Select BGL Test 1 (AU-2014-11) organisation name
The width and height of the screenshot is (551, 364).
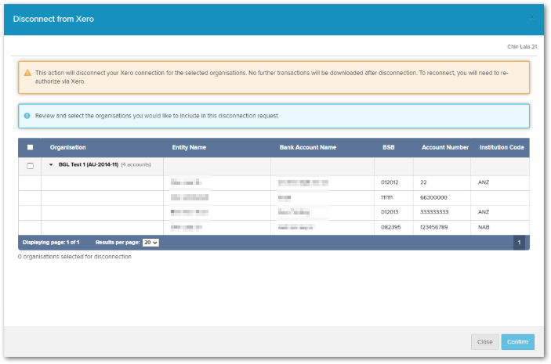(89, 164)
